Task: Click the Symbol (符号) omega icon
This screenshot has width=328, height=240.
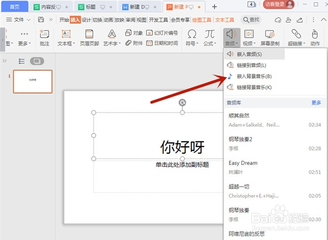Action: (x=192, y=34)
